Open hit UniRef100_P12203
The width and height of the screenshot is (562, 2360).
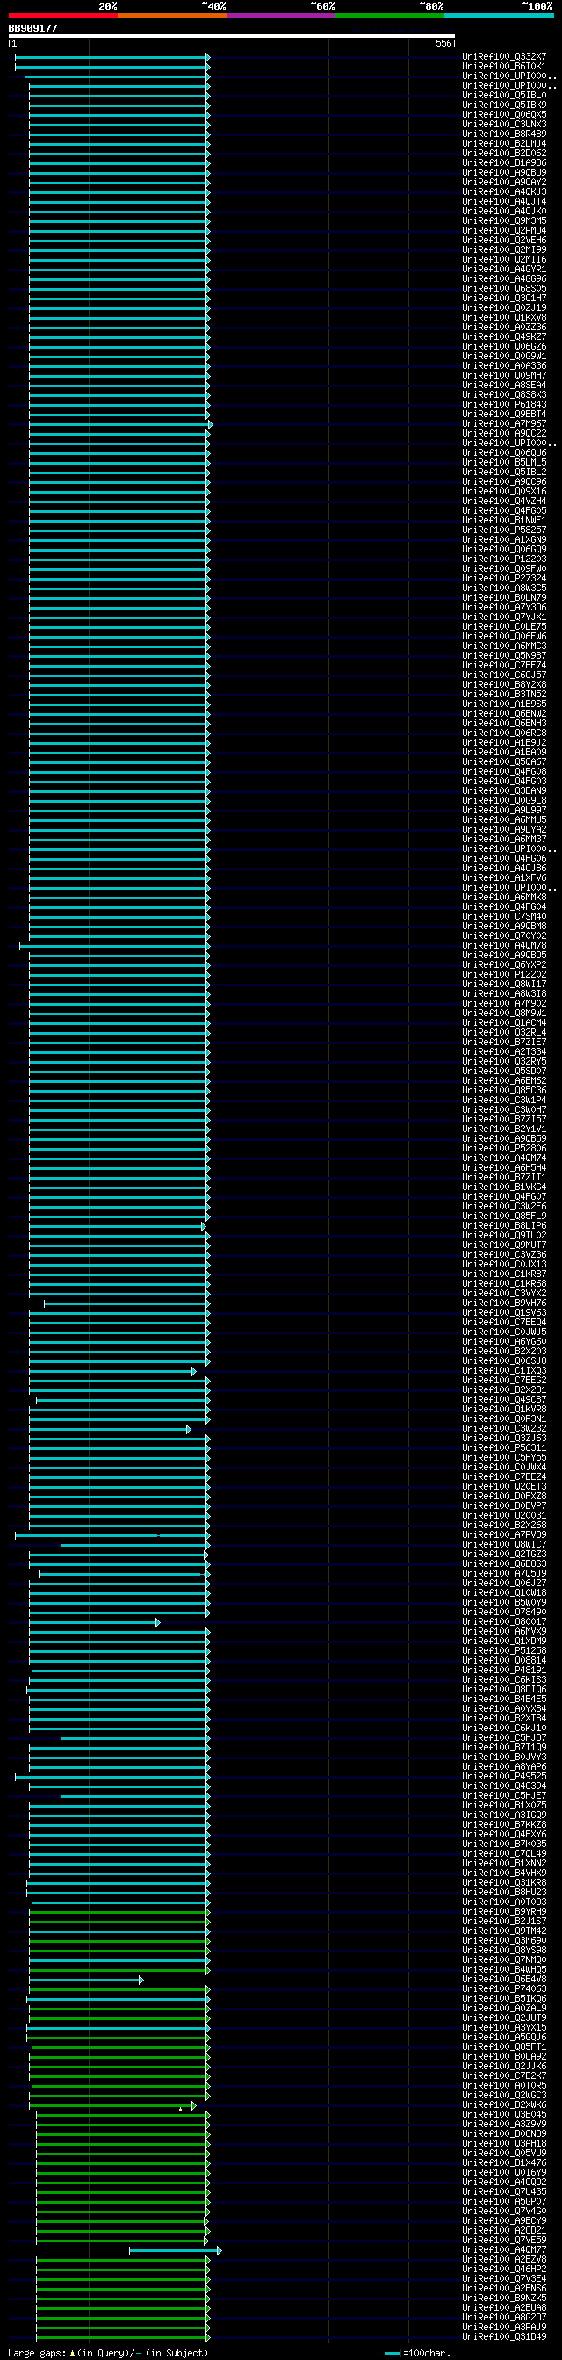504,559
